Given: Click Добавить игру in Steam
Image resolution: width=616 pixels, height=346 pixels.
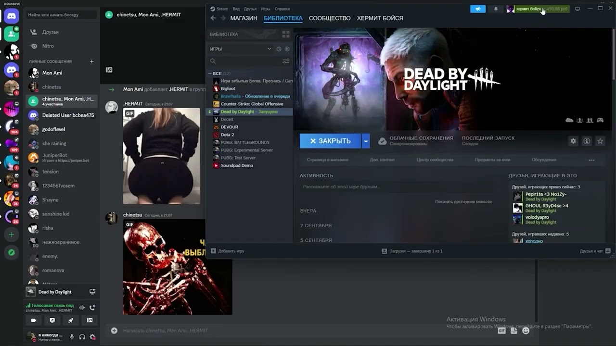Looking at the screenshot, I should [x=228, y=251].
